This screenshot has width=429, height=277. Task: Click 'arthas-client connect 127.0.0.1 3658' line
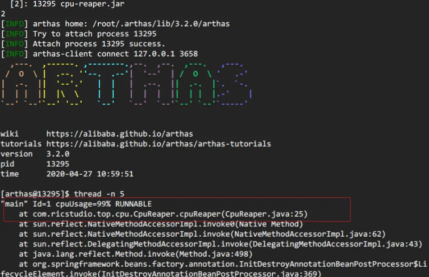point(99,54)
